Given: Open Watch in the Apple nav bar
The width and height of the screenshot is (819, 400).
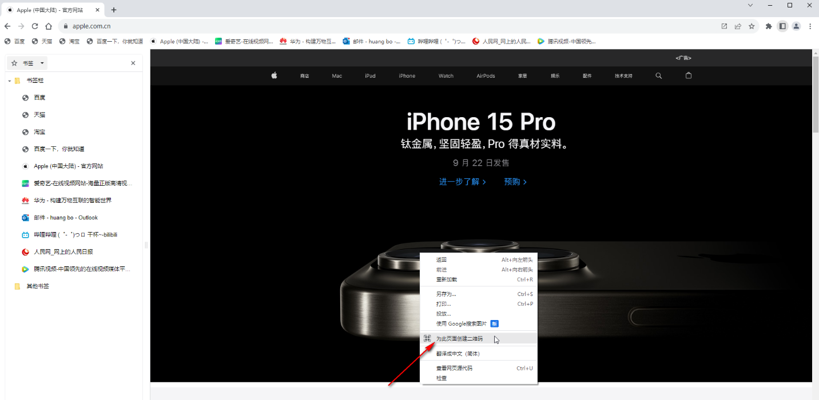Looking at the screenshot, I should (446, 76).
